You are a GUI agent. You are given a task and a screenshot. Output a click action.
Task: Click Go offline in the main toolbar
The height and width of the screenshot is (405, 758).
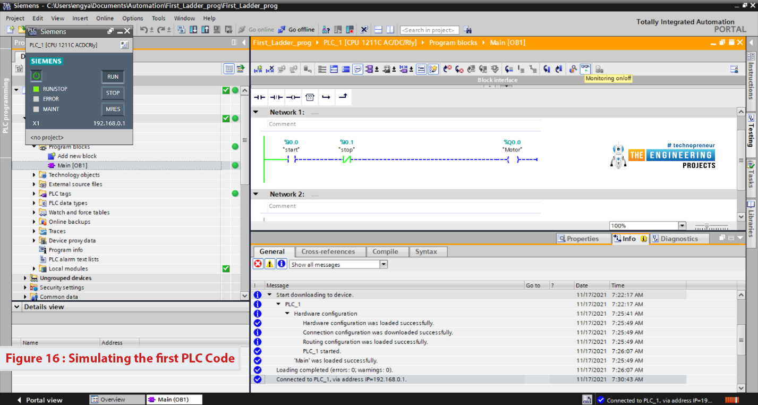[x=296, y=30]
